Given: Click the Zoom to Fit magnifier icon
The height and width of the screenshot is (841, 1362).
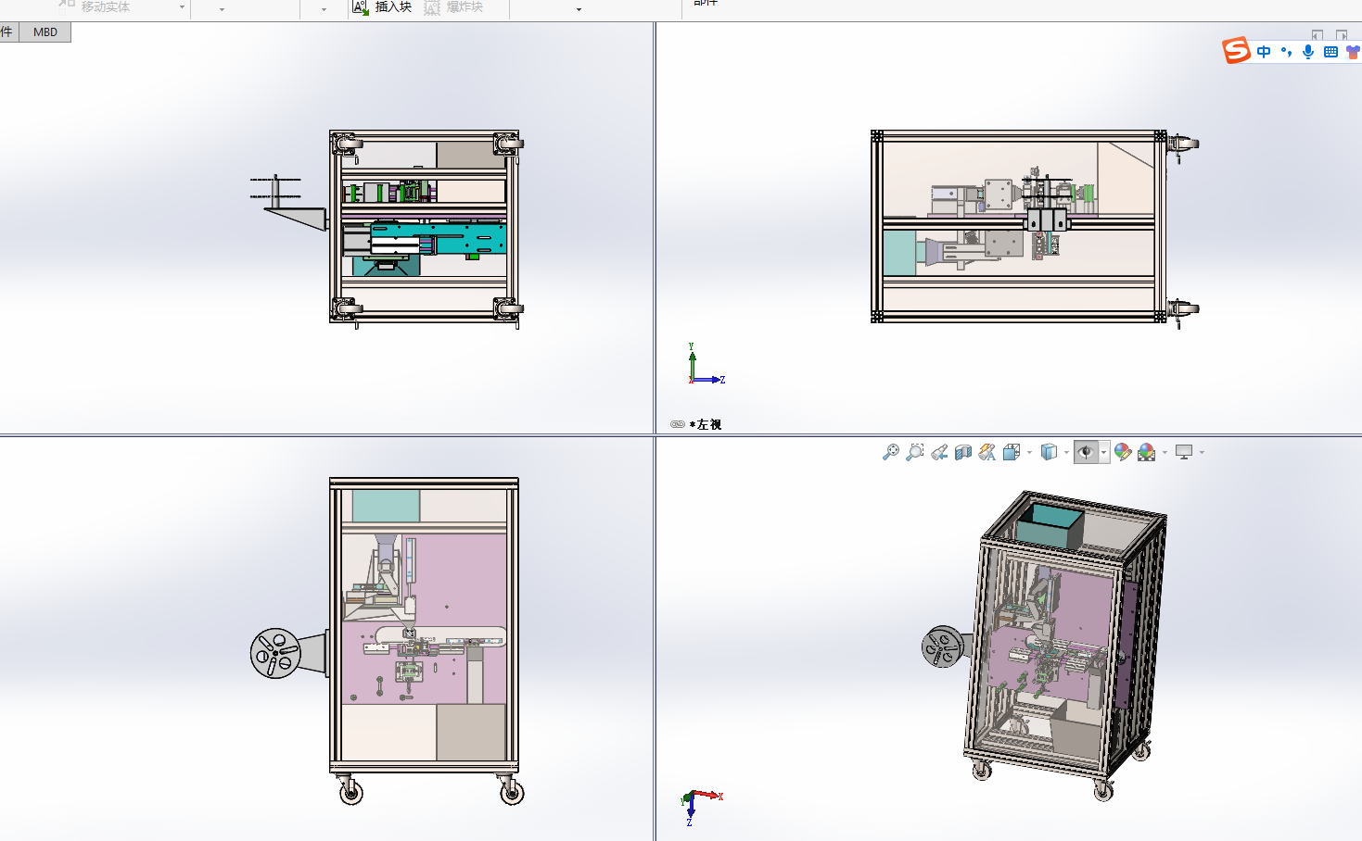Looking at the screenshot, I should click(890, 452).
